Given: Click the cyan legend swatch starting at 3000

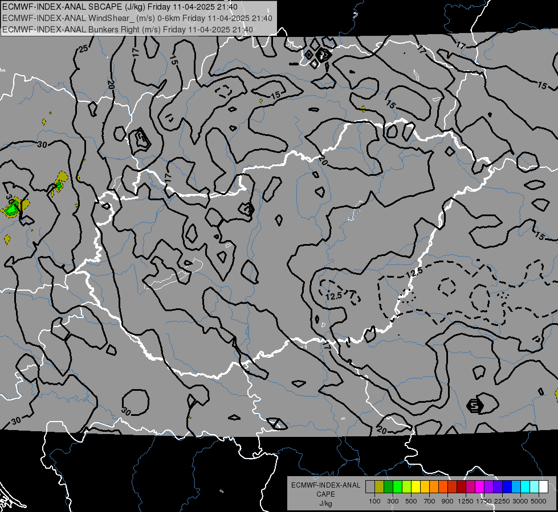Looking at the screenshot, I should 526,486.
